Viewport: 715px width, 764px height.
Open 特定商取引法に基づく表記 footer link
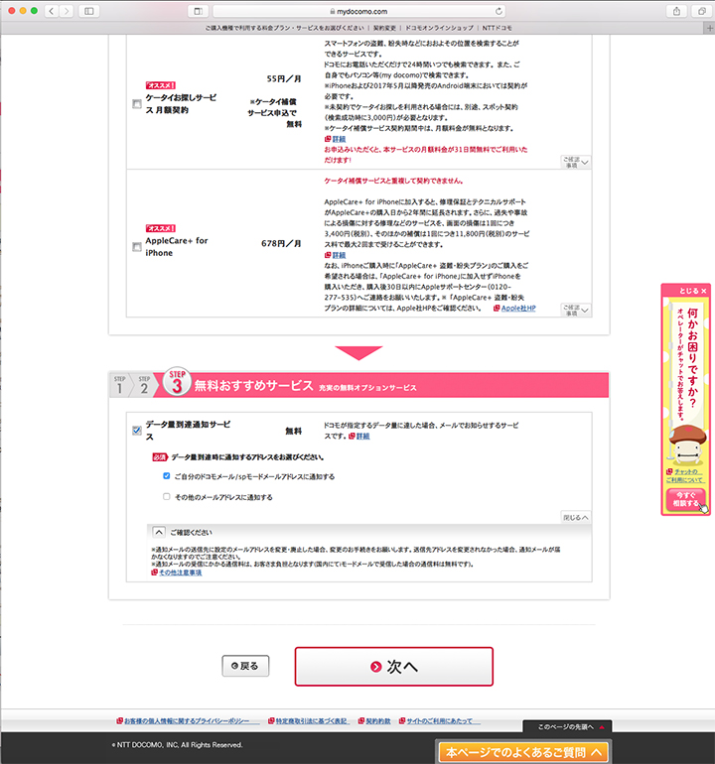pyautogui.click(x=309, y=720)
